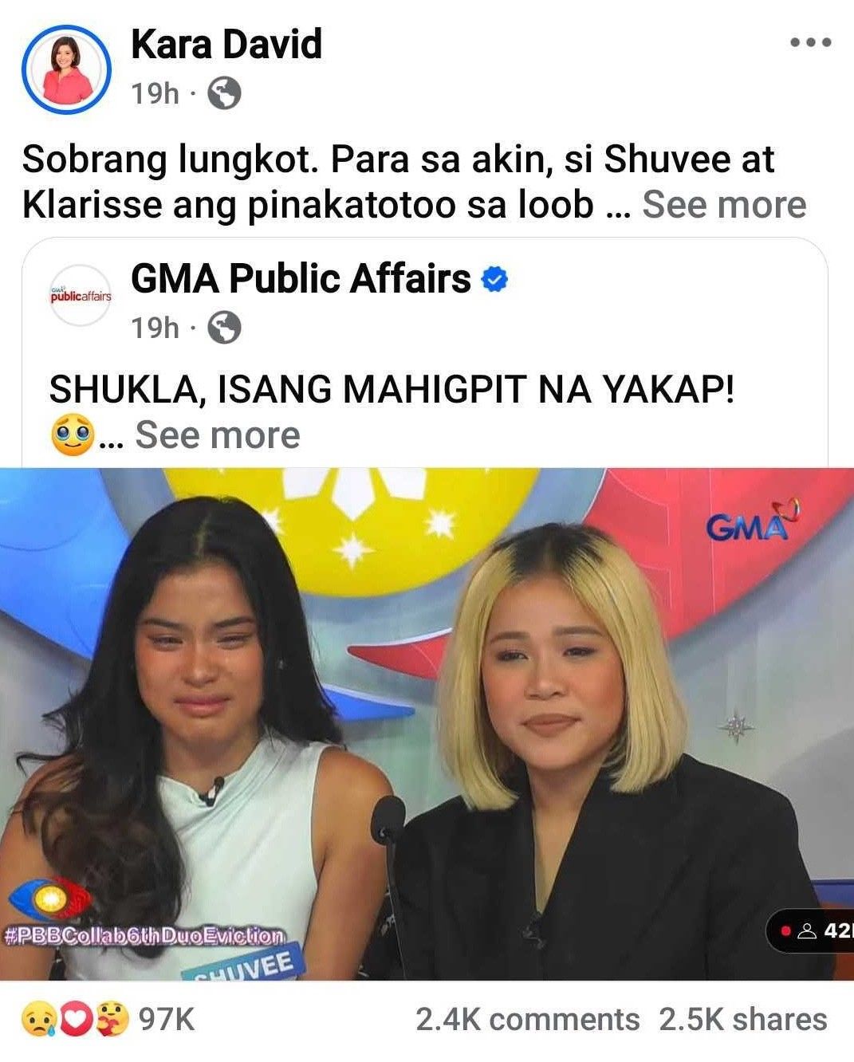Open the 97K reactions count
The height and width of the screenshot is (1062, 854).
tap(167, 1020)
